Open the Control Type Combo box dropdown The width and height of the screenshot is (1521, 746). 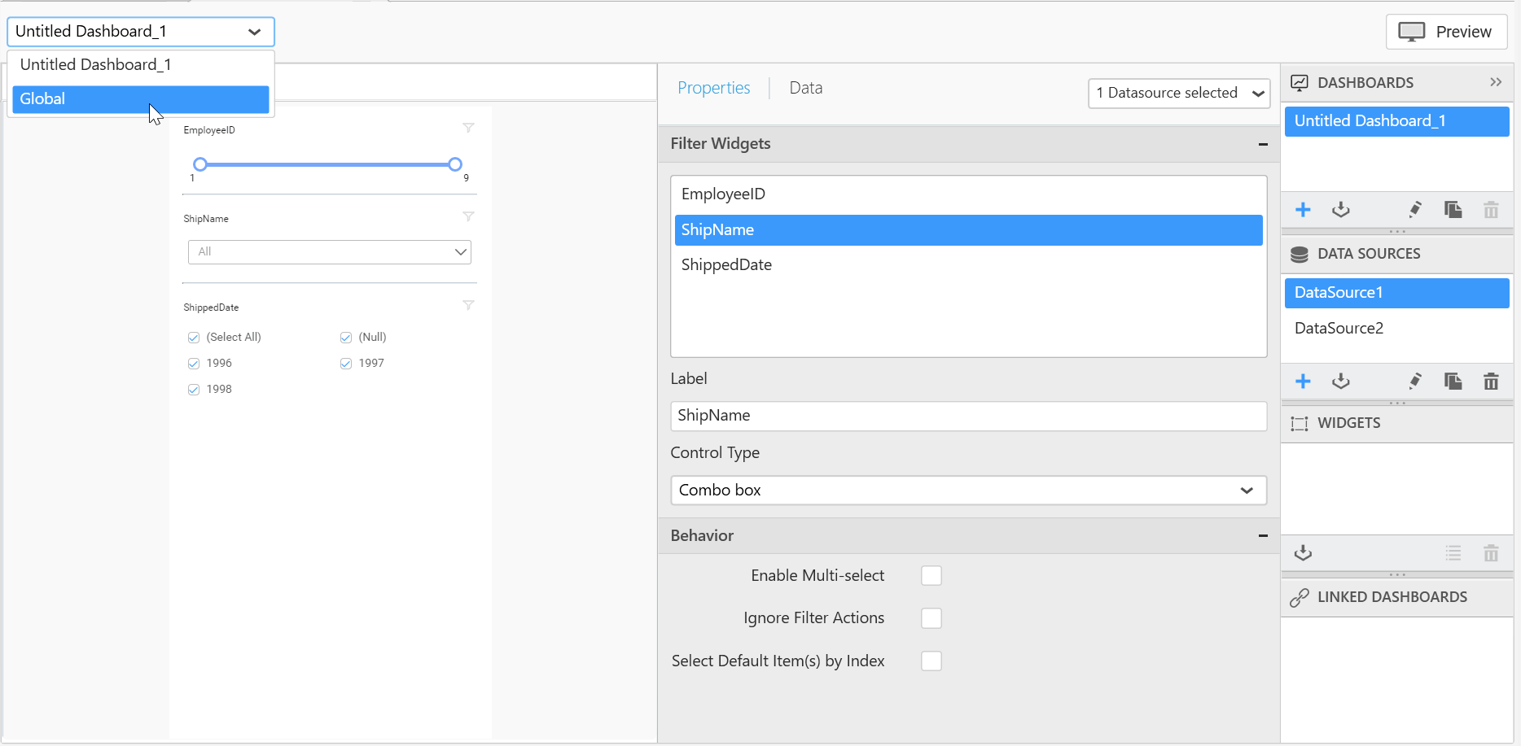pyautogui.click(x=968, y=491)
